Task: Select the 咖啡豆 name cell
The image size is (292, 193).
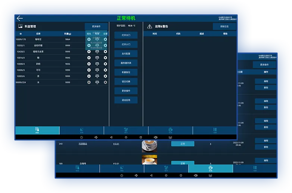Action: [38, 39]
